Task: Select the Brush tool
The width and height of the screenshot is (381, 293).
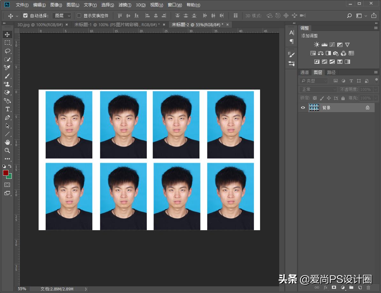Action: coord(7,76)
